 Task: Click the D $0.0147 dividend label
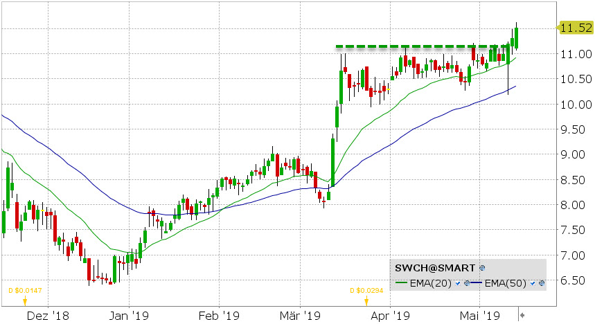point(25,291)
